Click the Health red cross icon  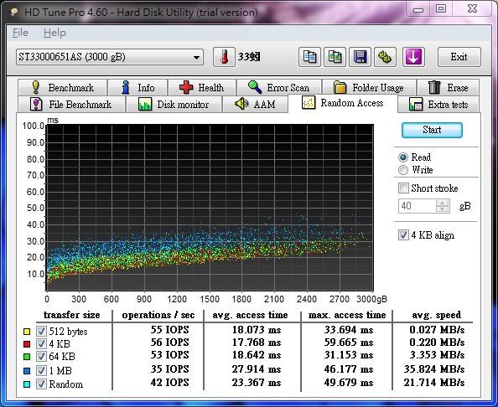186,87
